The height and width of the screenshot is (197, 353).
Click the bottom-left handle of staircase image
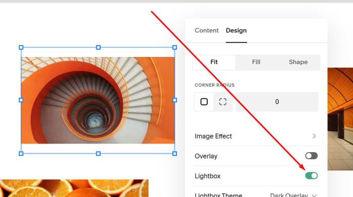pos(21,154)
